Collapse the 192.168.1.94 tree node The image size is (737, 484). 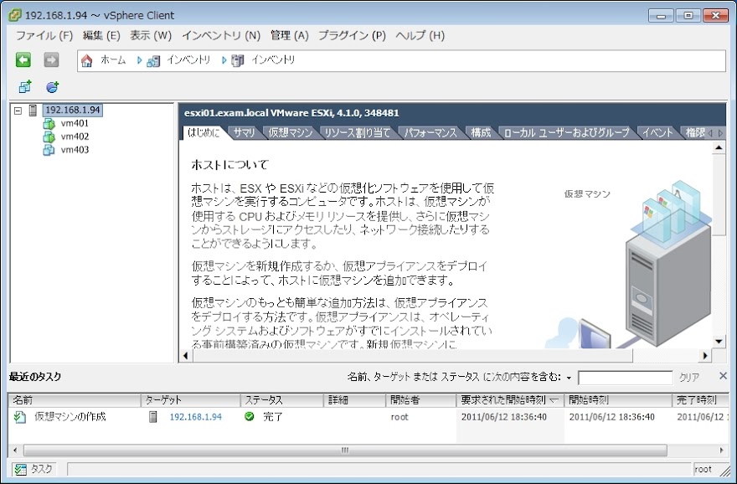click(18, 111)
